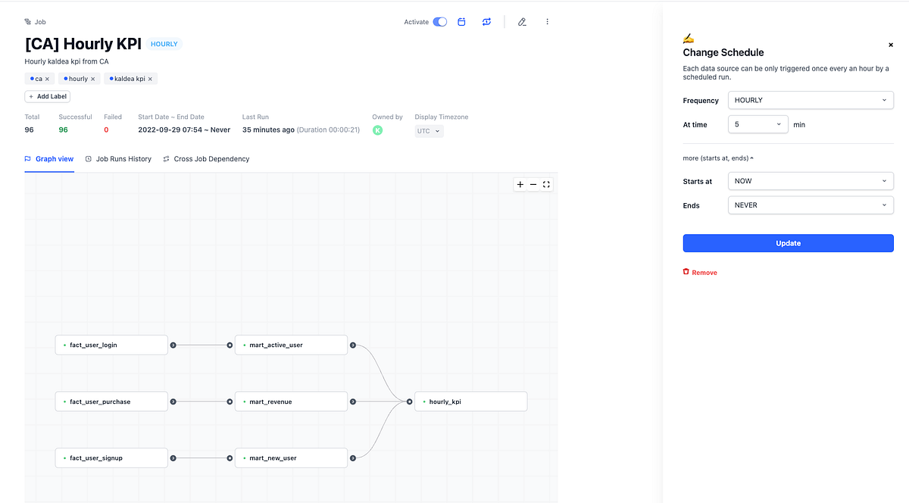909x503 pixels.
Task: Remove the hourly label tag
Action: tap(93, 79)
